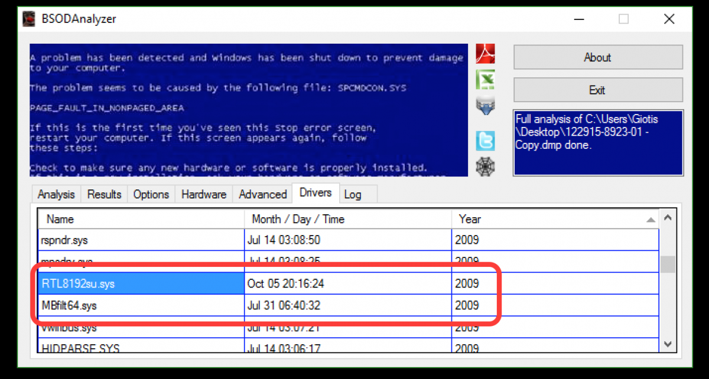The width and height of the screenshot is (709, 379).
Task: Export results using the Excel icon
Action: tap(485, 80)
